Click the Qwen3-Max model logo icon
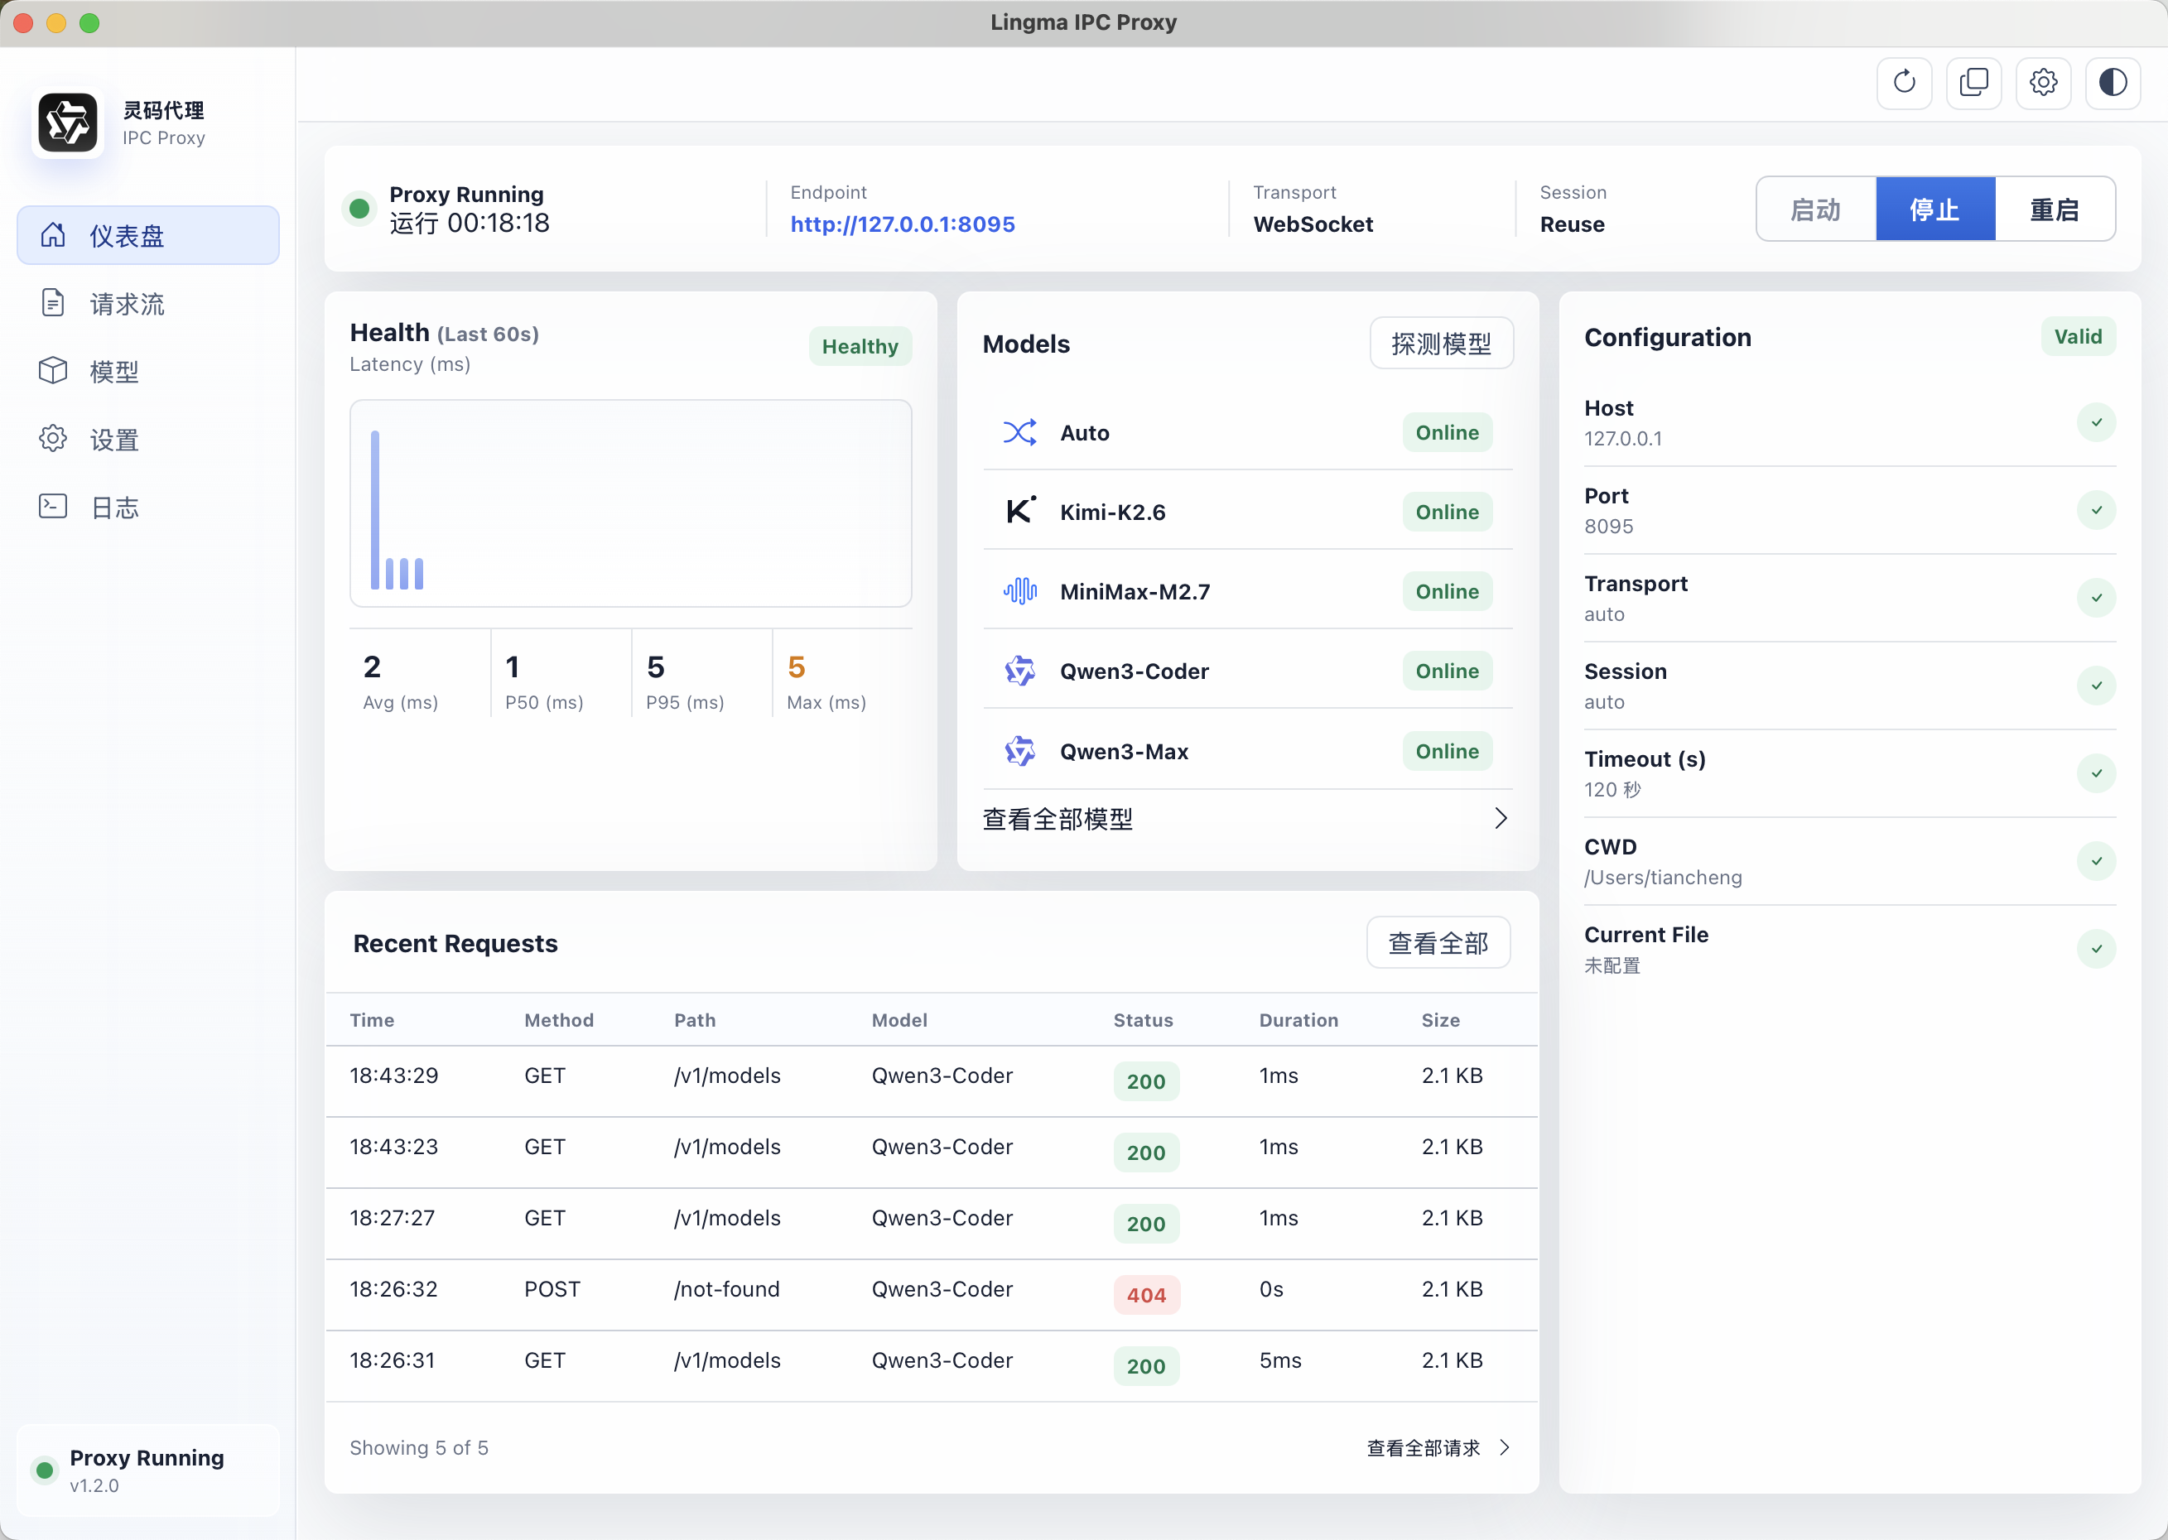Viewport: 2168px width, 1540px height. pyautogui.click(x=1019, y=751)
